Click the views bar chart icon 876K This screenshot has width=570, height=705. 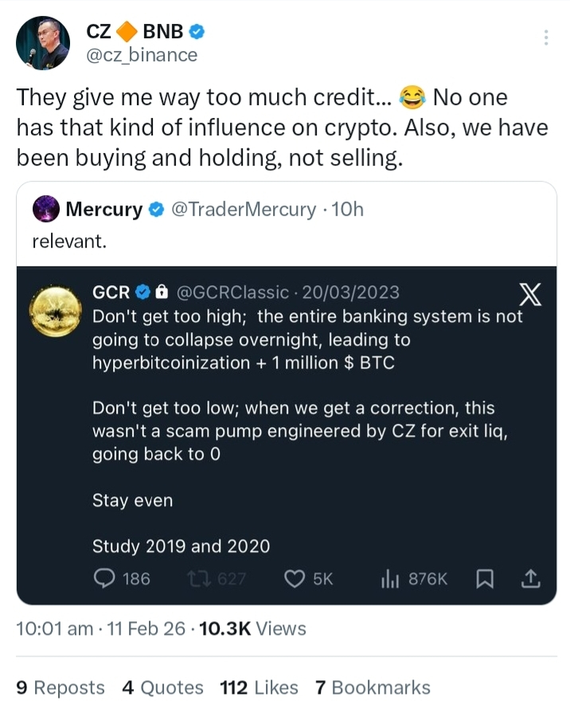391,579
